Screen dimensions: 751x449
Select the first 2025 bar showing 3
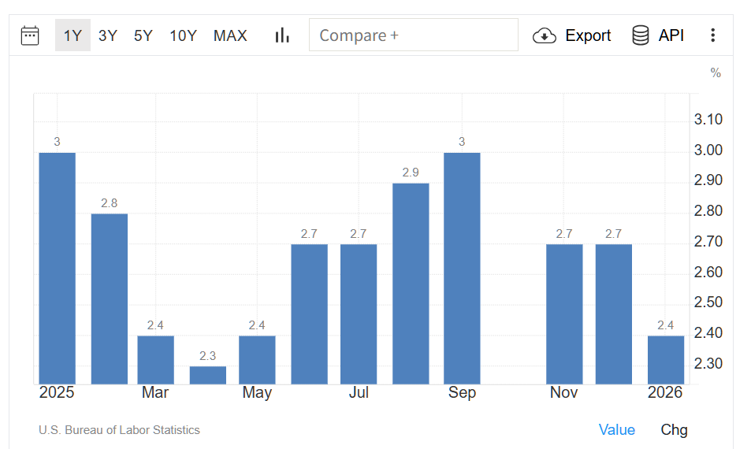click(x=58, y=268)
